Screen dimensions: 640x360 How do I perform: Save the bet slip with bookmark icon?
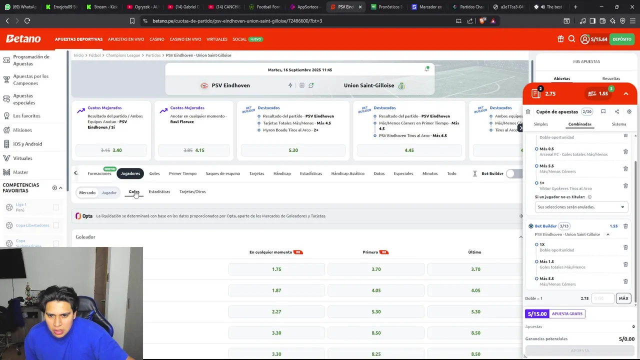tap(603, 111)
